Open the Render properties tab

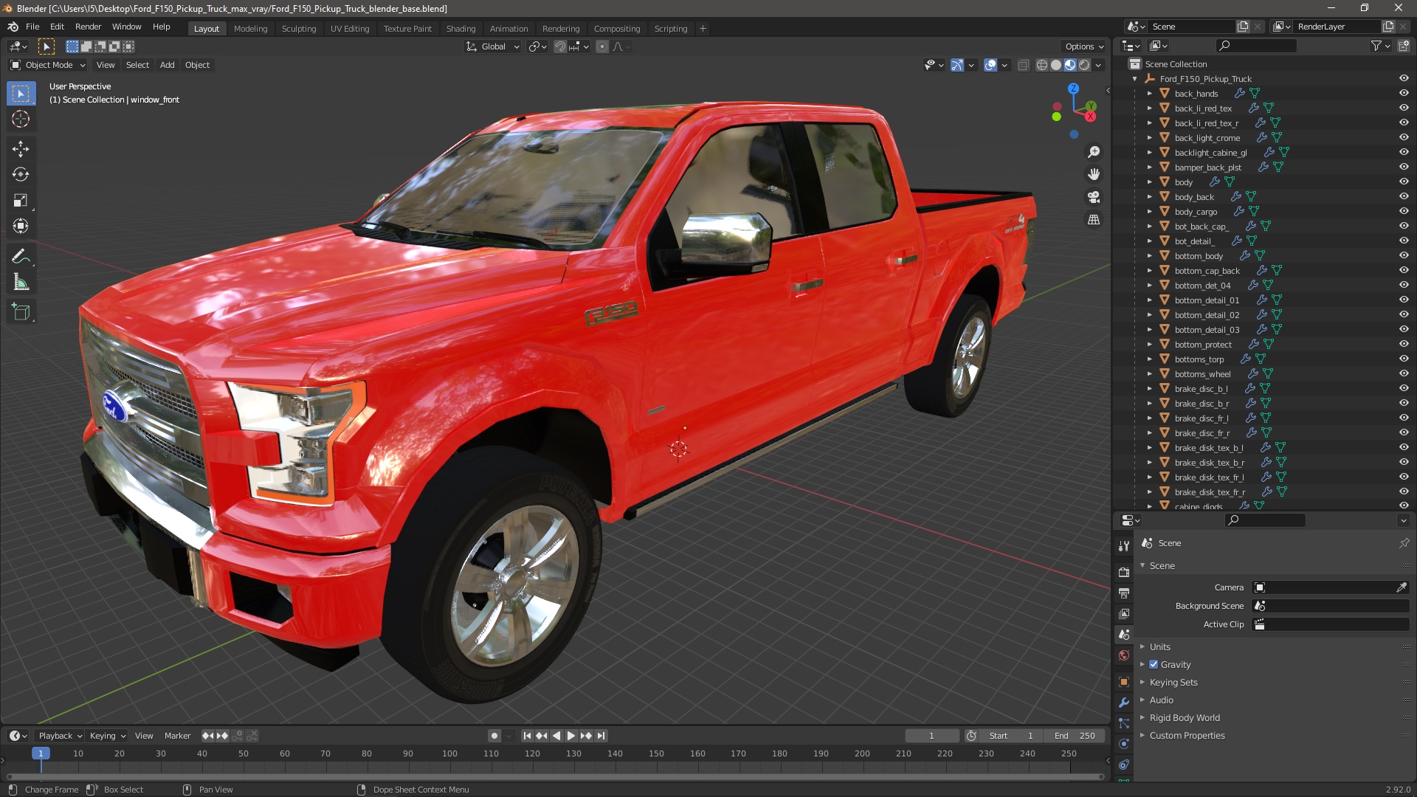click(1124, 572)
